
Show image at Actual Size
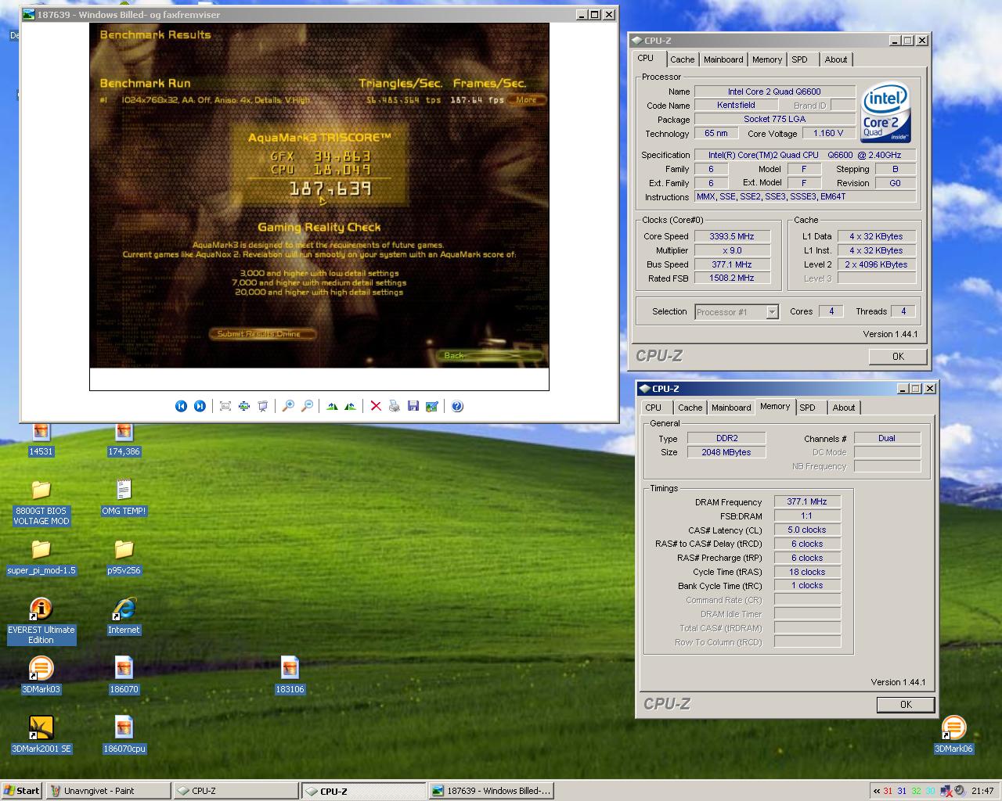click(x=244, y=406)
